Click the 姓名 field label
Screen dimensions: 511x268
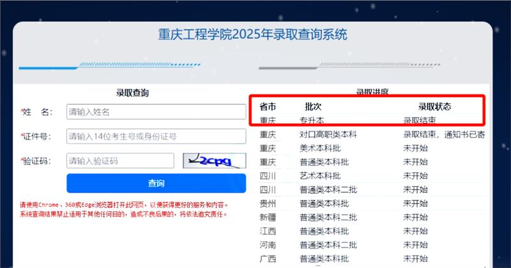36,112
